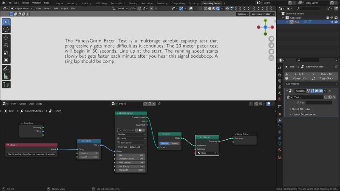Image resolution: width=340 pixels, height=191 pixels.
Task: Pin the Typing node tree
Action: (x=159, y=104)
